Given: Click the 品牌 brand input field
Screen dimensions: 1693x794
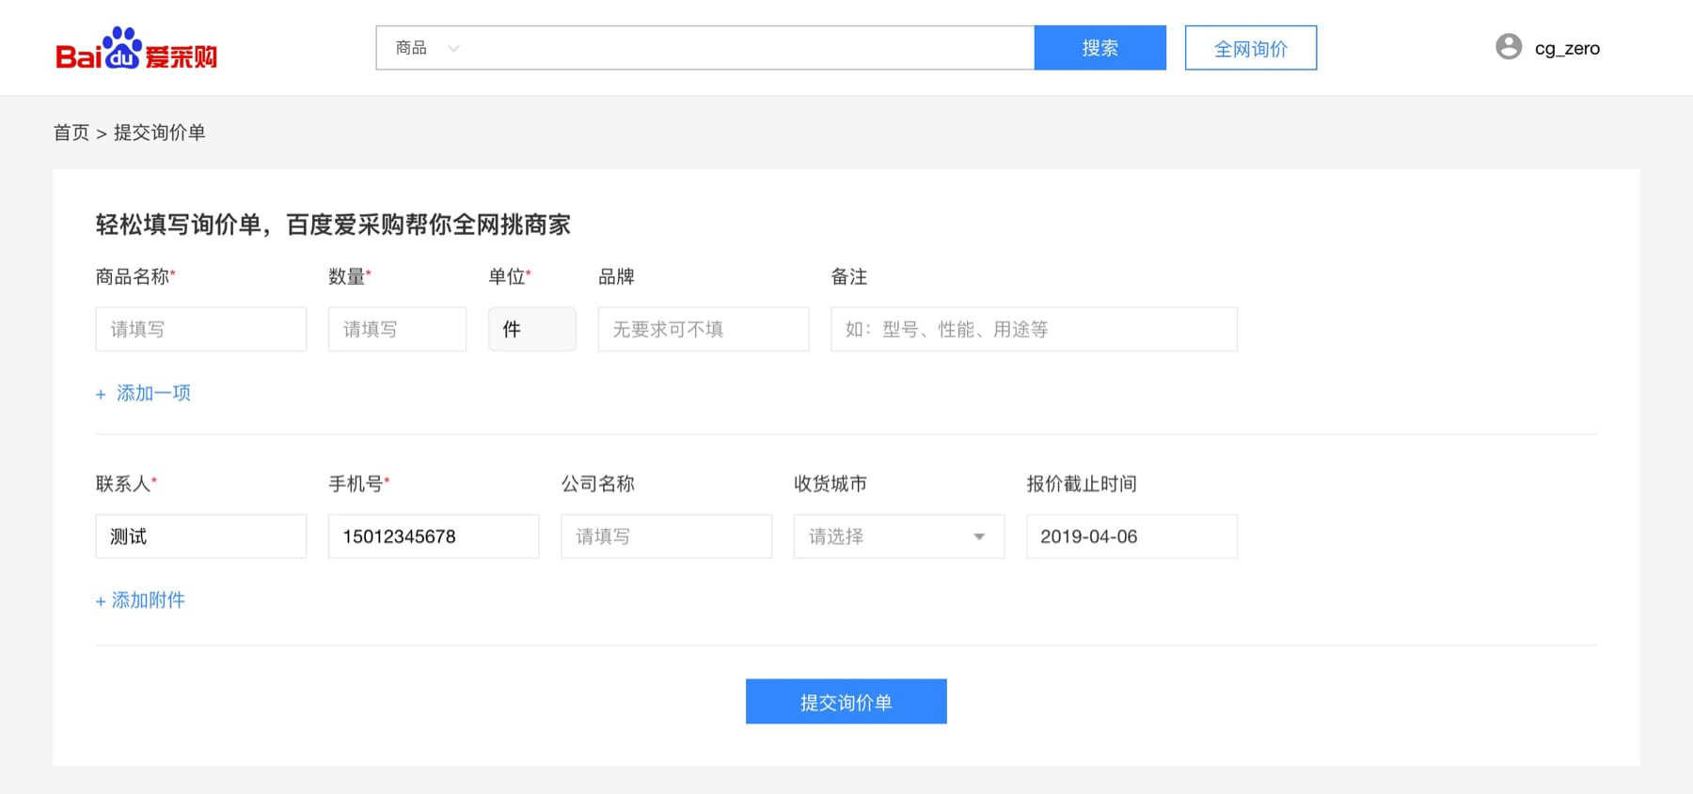Looking at the screenshot, I should [703, 329].
